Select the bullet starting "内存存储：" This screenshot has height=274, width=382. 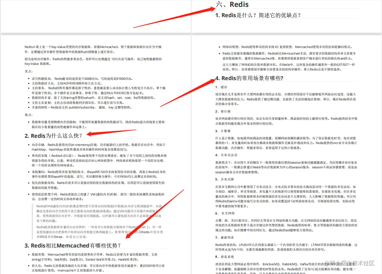pos(99,147)
